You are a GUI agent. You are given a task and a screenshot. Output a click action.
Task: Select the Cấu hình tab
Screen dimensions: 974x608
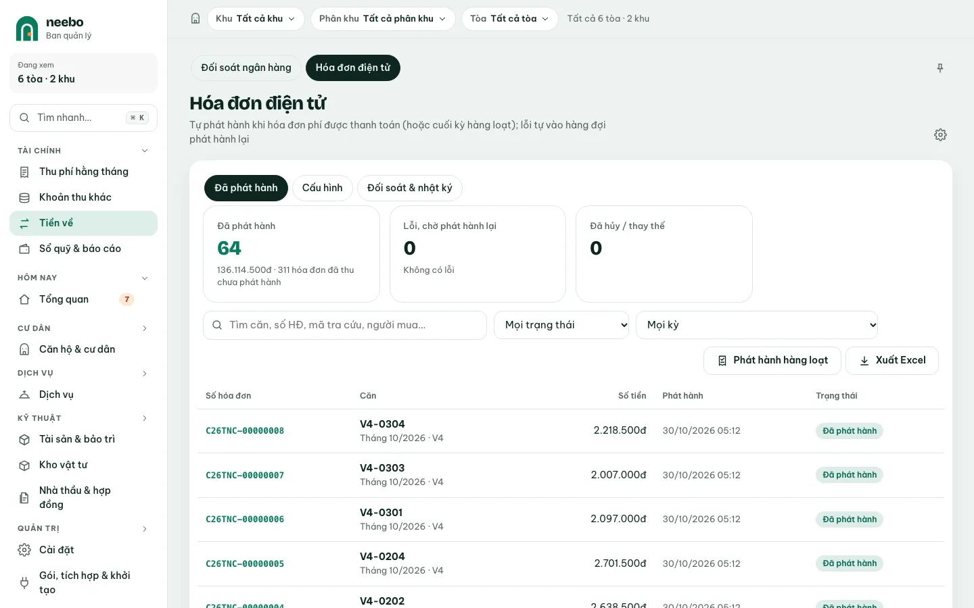pyautogui.click(x=323, y=188)
